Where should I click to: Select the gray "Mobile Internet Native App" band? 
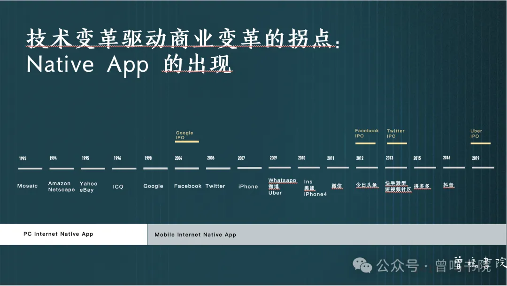[327, 235]
